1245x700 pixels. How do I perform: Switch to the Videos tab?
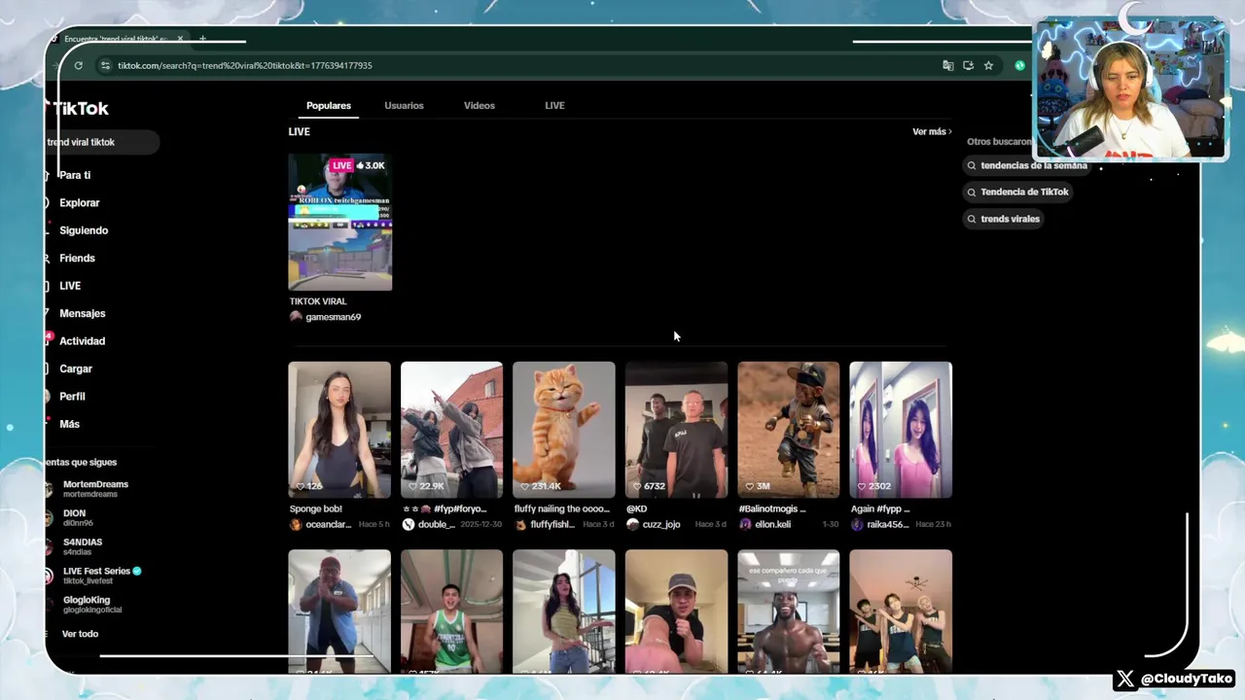479,106
